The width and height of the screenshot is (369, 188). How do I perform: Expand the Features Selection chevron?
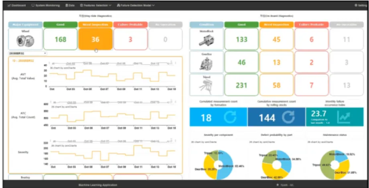(x=110, y=5)
